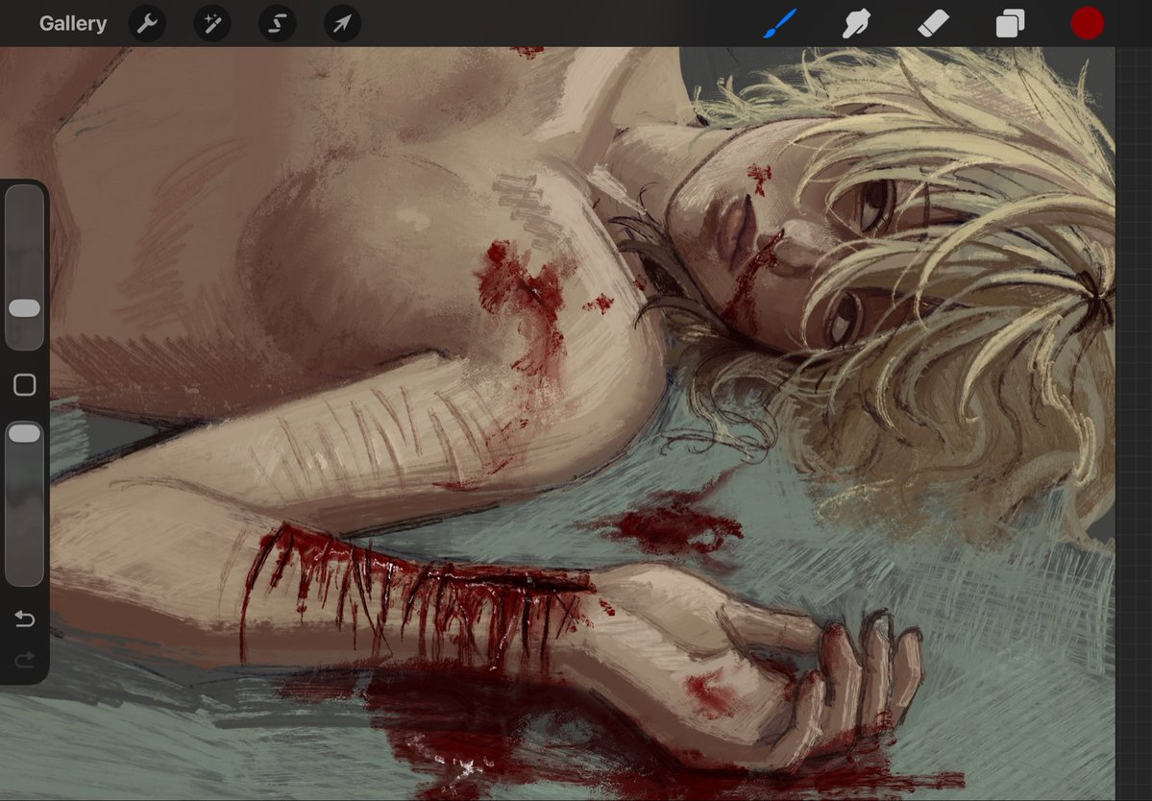Redo the last undone action
This screenshot has height=801, width=1152.
(x=24, y=660)
